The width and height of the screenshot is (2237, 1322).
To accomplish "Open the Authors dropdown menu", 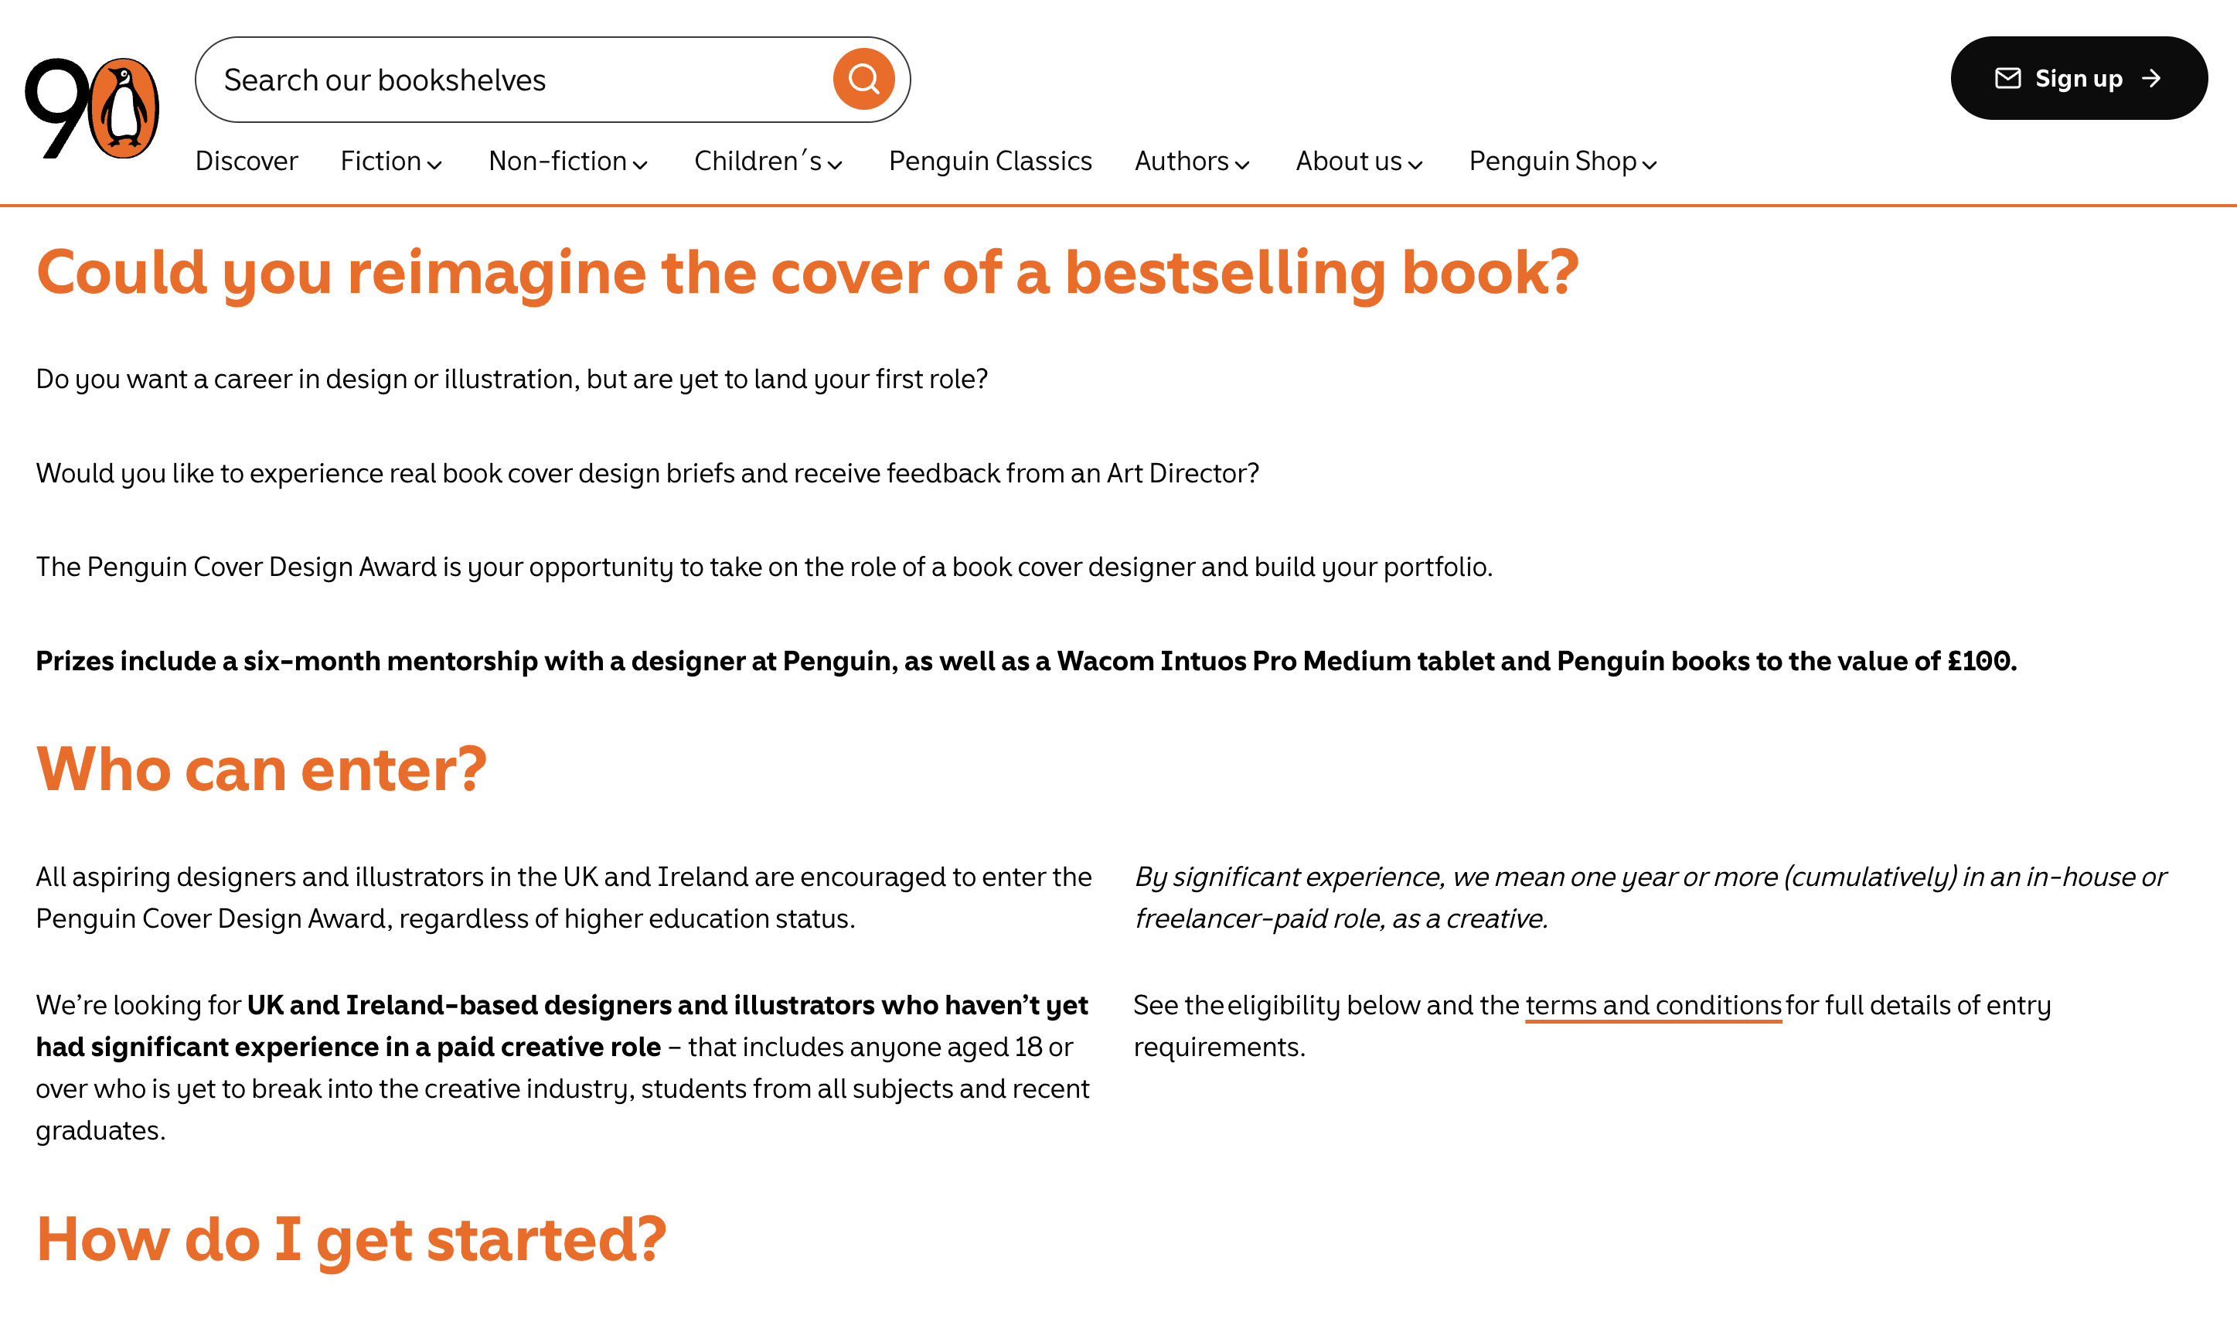I will (x=1191, y=162).
